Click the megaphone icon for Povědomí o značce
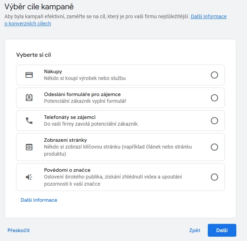Screen dimensions: 247x241 29,177
